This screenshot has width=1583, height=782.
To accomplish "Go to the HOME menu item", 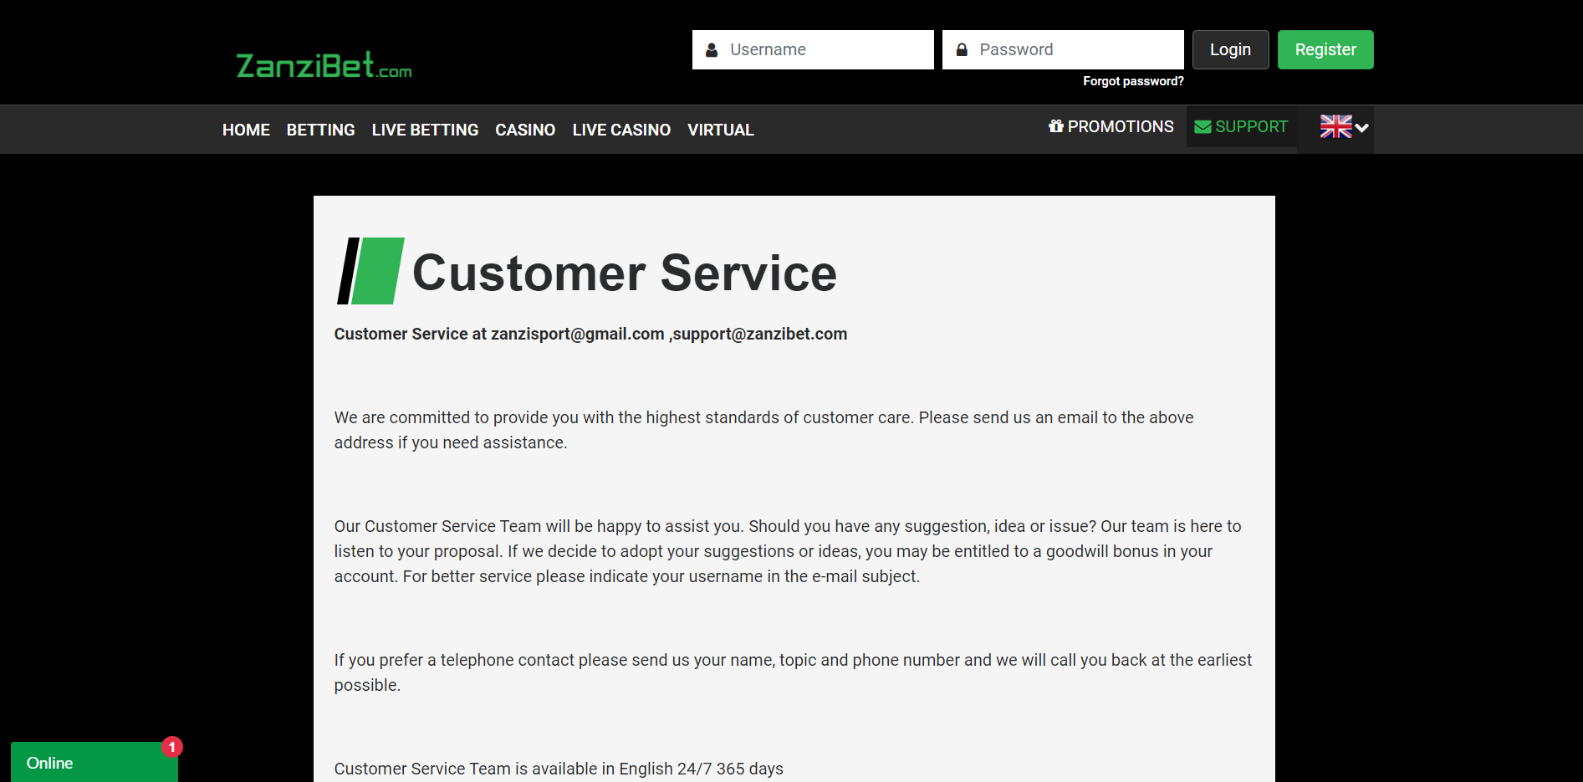I will pyautogui.click(x=246, y=130).
